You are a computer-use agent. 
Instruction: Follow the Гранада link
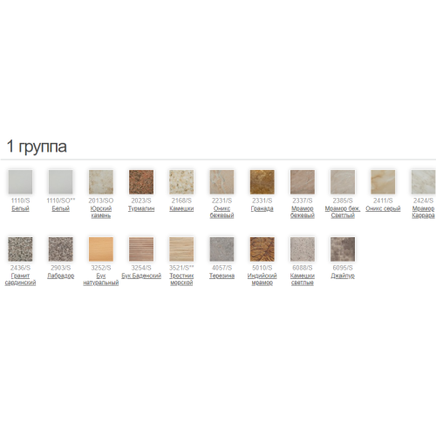[262, 208]
